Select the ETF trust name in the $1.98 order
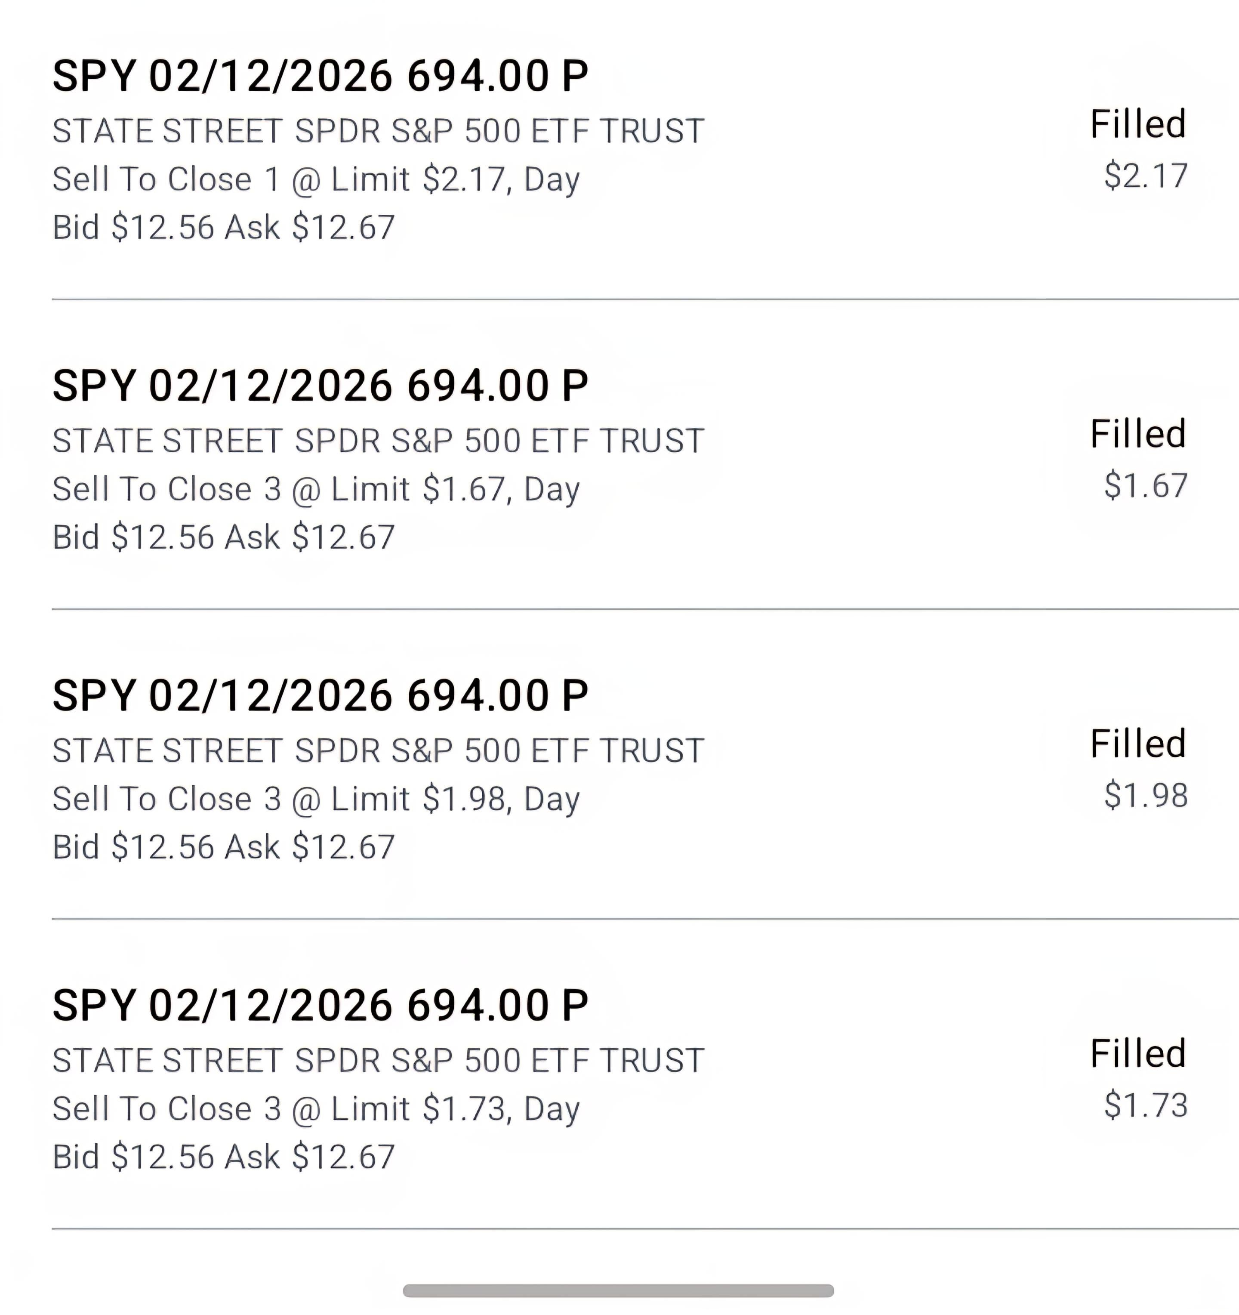Image resolution: width=1239 pixels, height=1315 pixels. pyautogui.click(x=378, y=751)
